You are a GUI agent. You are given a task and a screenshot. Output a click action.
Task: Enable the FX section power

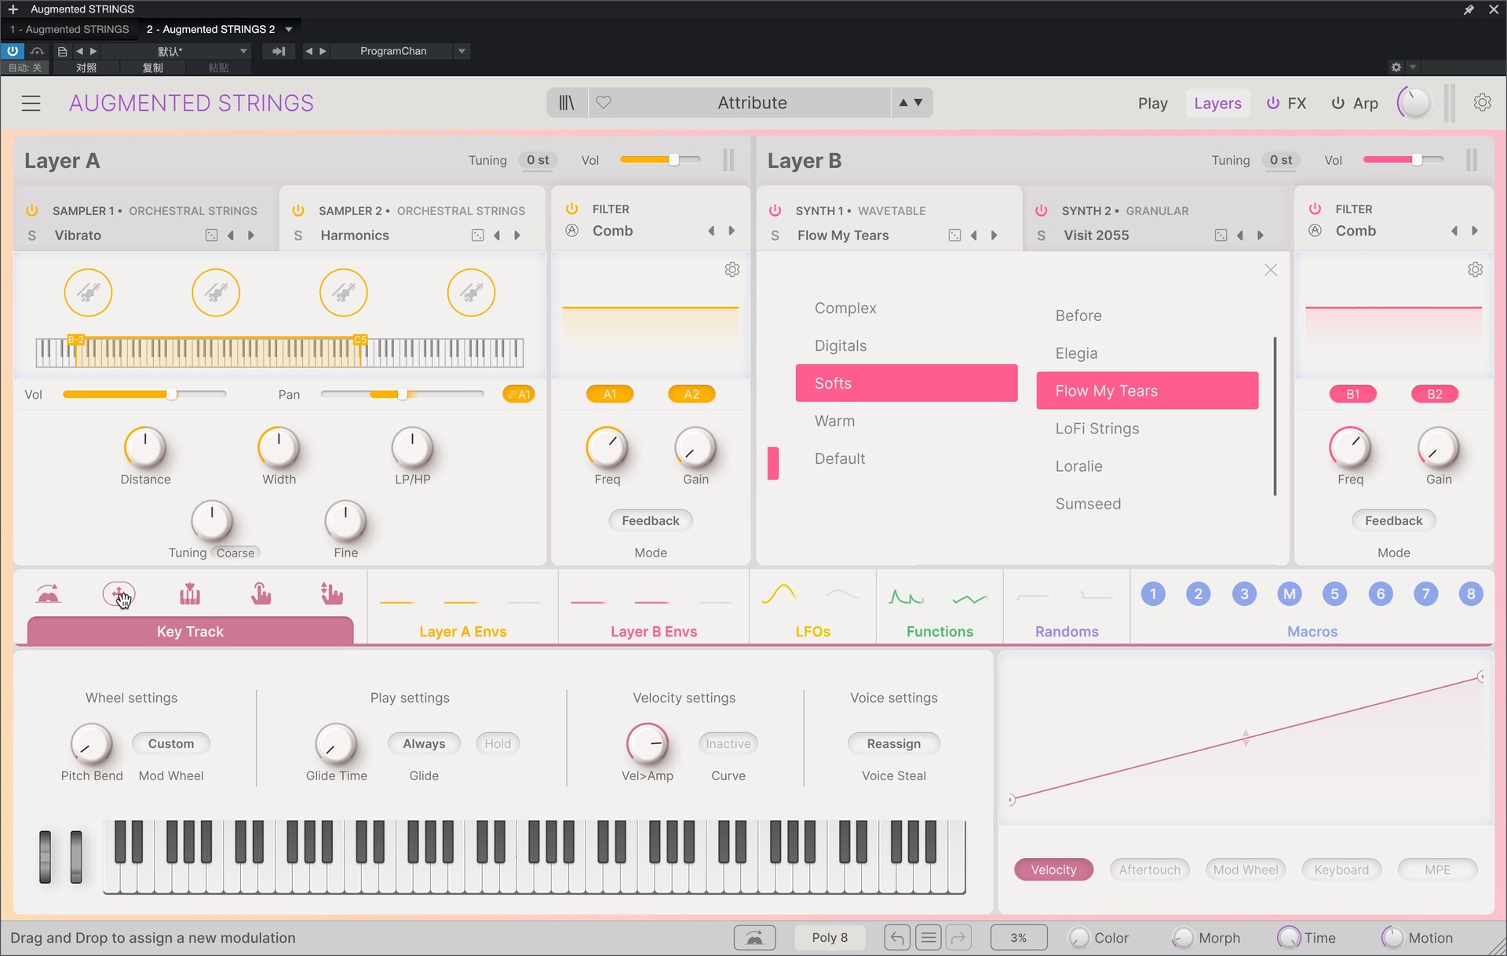(1273, 103)
